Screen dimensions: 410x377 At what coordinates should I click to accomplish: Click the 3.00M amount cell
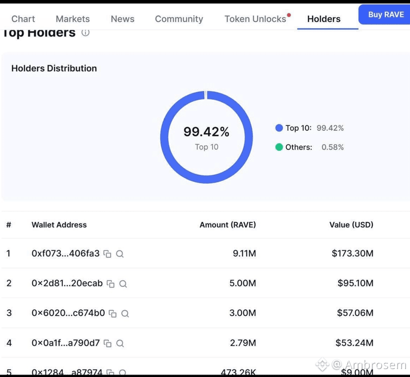(x=243, y=313)
